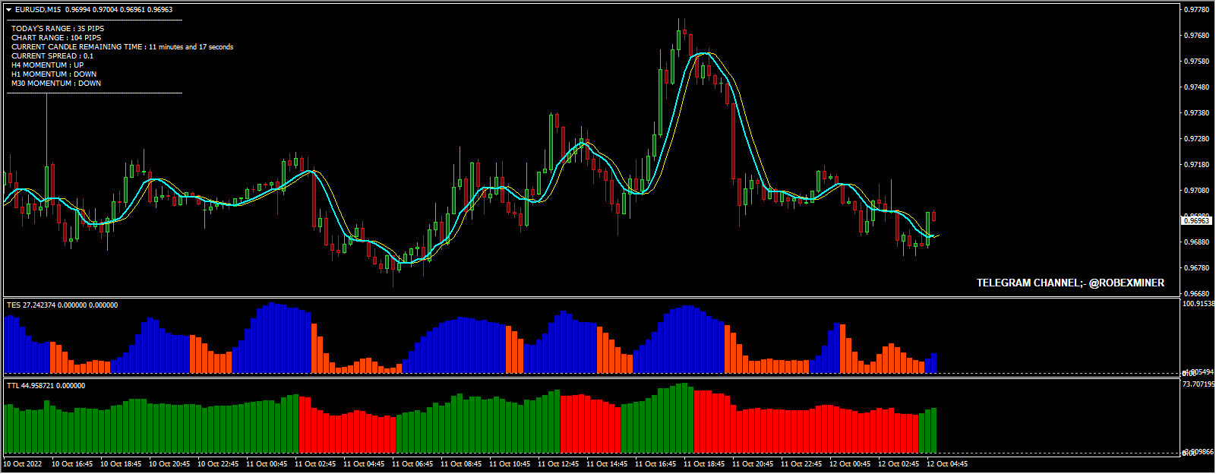The height and width of the screenshot is (474, 1216).
Task: Select the "M30 MOMENTUM : DOWN" label
Action: click(56, 84)
